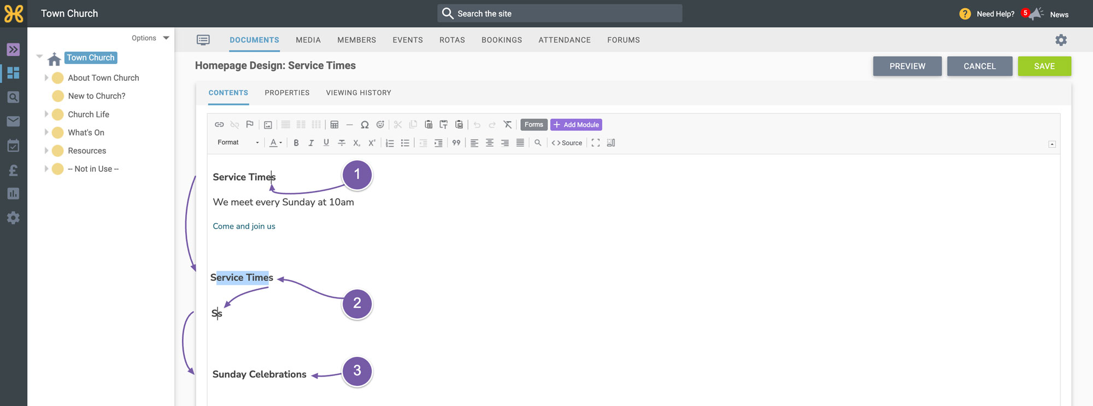
Task: Remove formatting from selection
Action: pos(508,125)
